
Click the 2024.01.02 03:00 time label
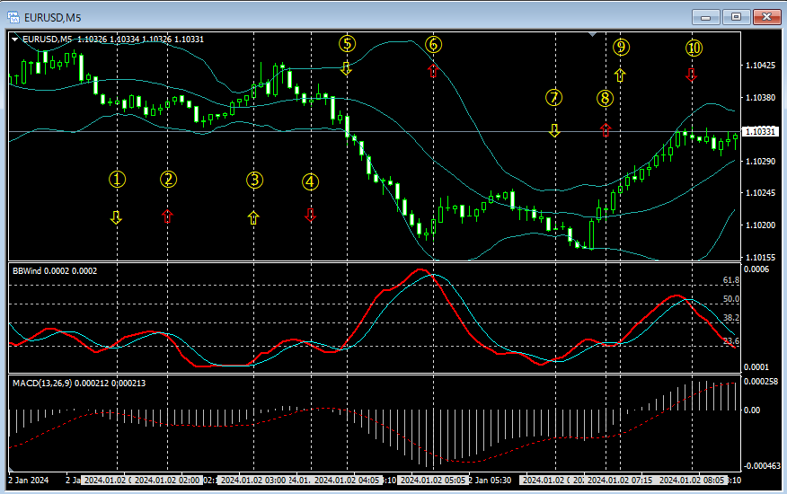(x=253, y=480)
